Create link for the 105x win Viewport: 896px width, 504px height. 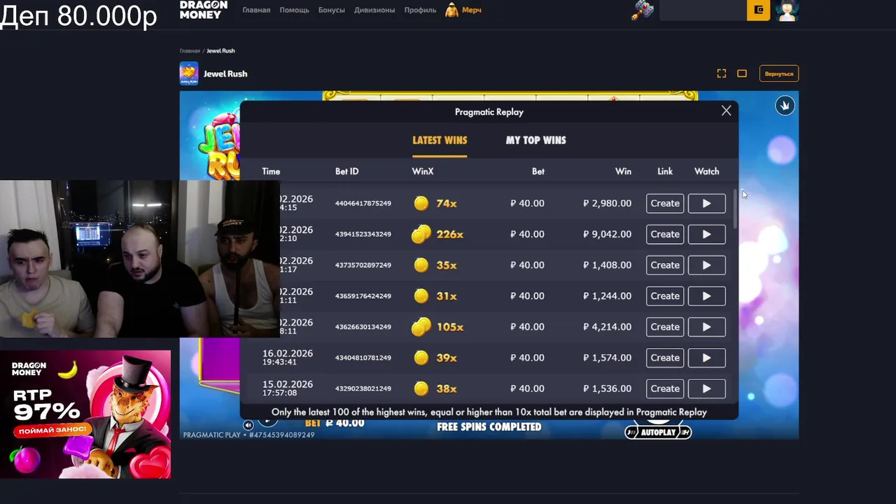pos(665,326)
